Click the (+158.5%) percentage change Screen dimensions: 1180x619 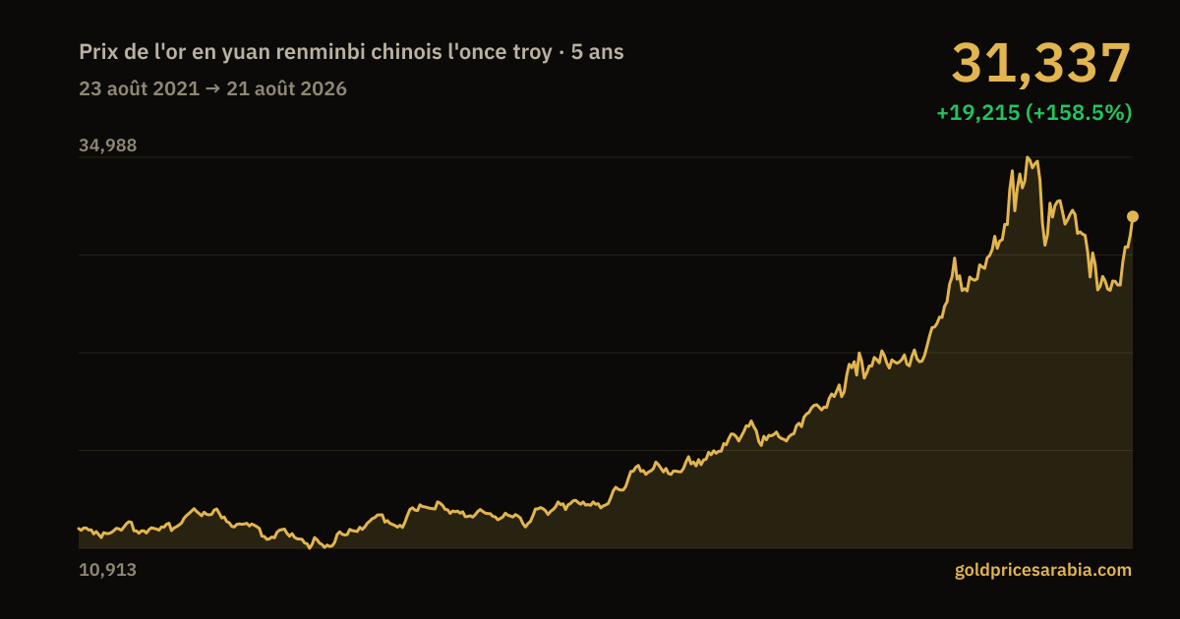(x=1079, y=113)
